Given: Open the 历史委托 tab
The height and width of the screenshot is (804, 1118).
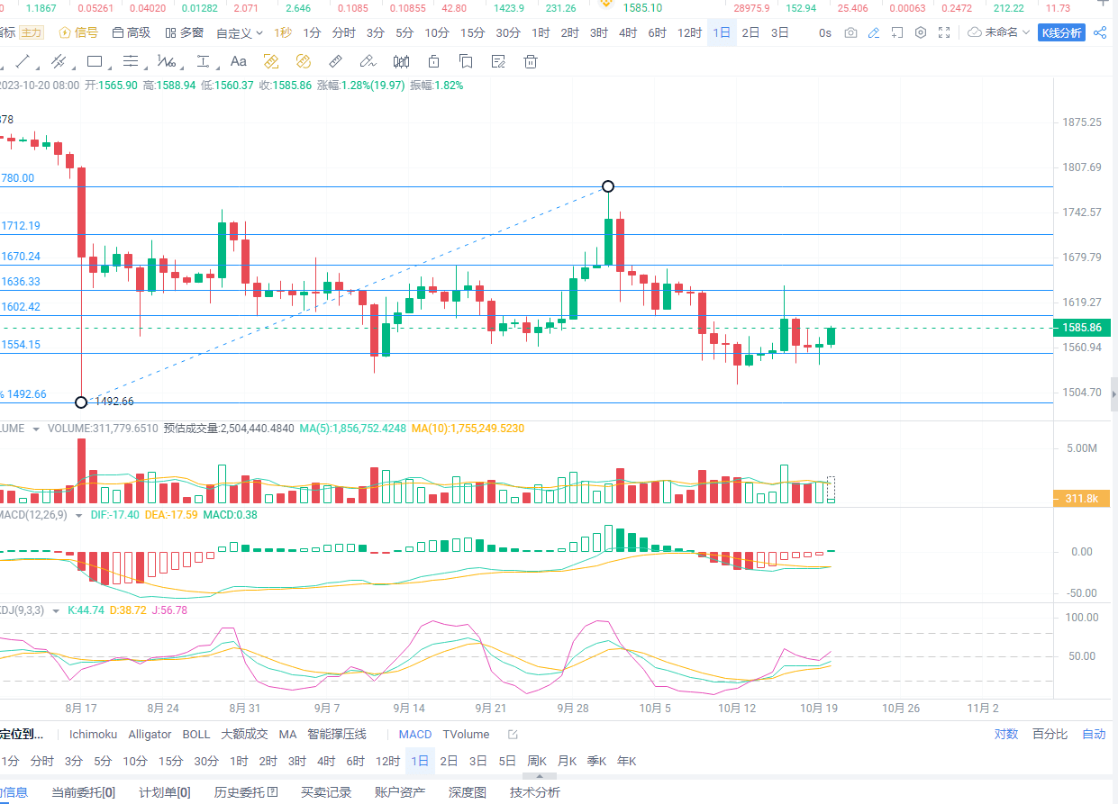Looking at the screenshot, I should [x=246, y=792].
